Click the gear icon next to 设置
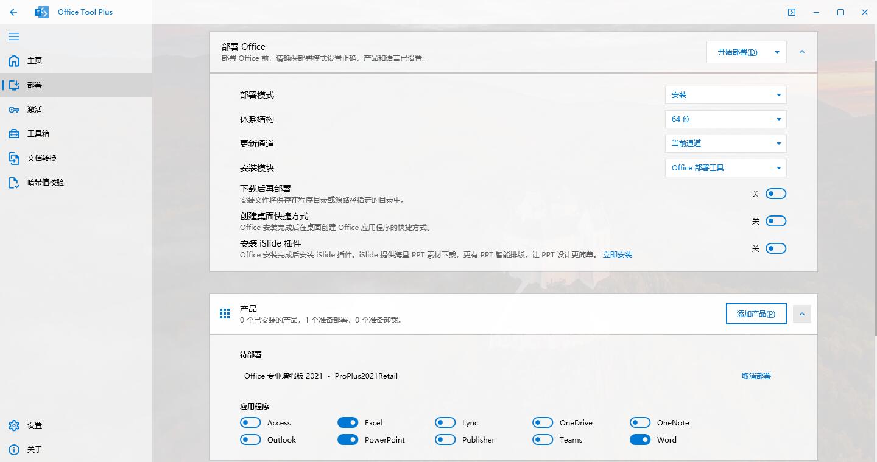 click(x=14, y=425)
